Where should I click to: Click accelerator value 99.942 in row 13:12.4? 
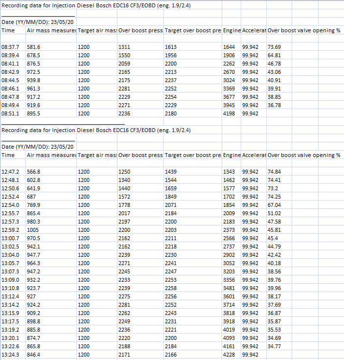250,296
